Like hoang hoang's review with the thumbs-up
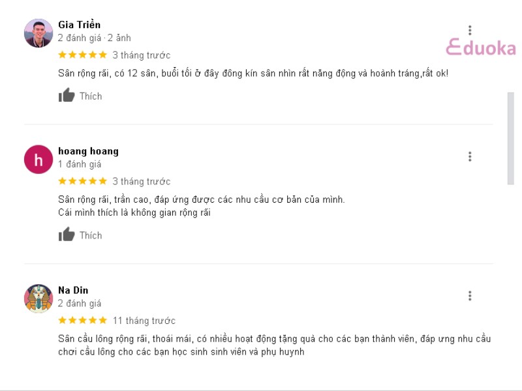The image size is (522, 391). (67, 235)
